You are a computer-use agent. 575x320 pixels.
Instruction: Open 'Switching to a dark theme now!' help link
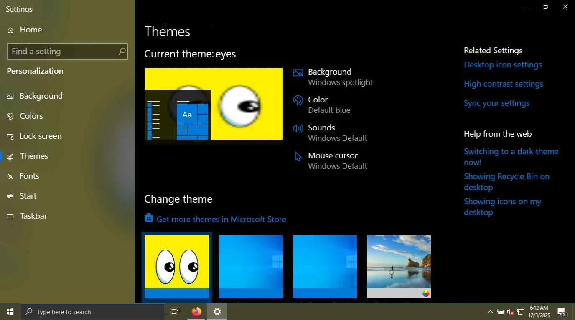511,157
